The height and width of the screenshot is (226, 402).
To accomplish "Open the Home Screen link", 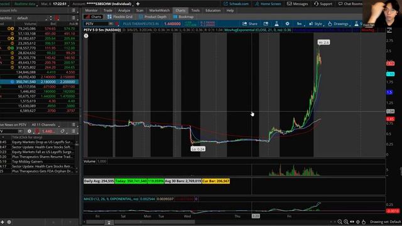I will 268,4.
